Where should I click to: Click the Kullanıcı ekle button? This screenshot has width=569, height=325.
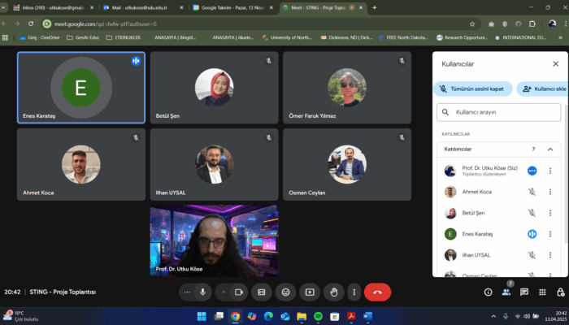point(541,89)
